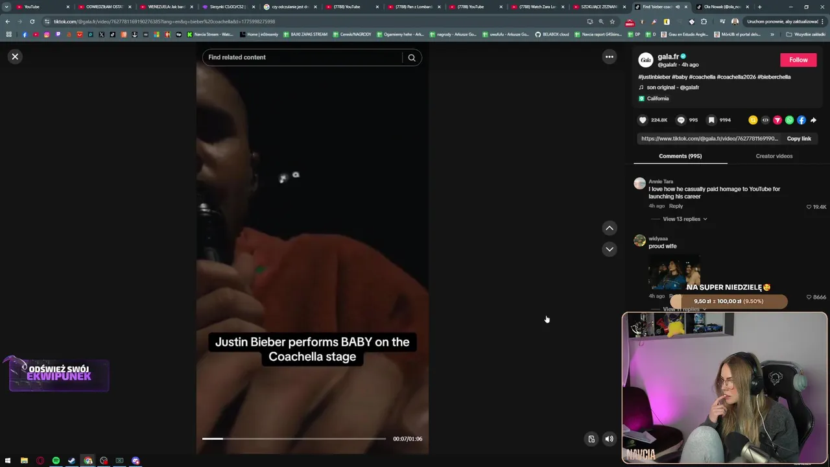The height and width of the screenshot is (467, 830).
Task: Switch to the Creator videos tab
Action: point(774,156)
